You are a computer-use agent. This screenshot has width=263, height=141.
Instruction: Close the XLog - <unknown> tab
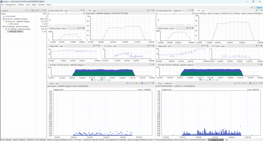(x=174, y=83)
